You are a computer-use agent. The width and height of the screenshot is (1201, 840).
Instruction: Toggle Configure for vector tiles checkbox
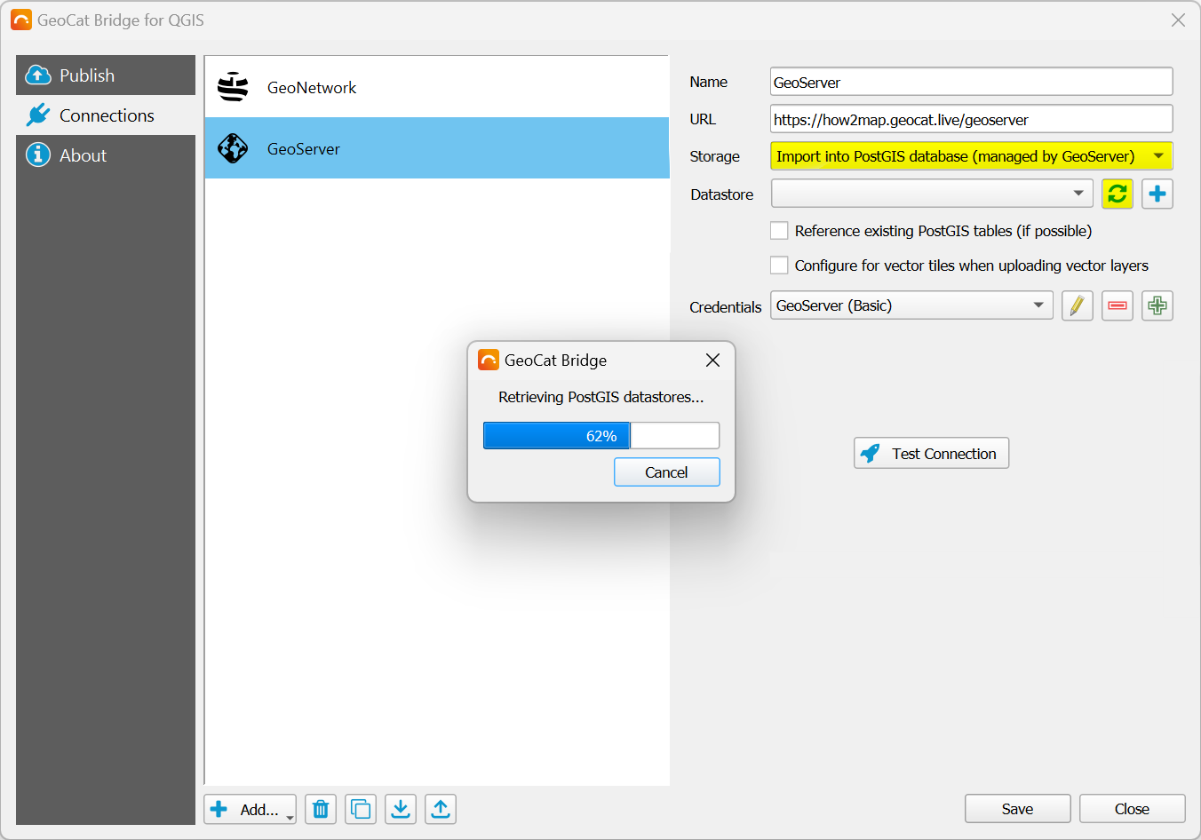[x=779, y=265]
